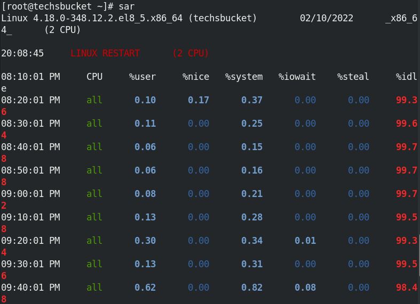The width and height of the screenshot is (420, 304).
Task: Click %system value 0.31
Action: (252, 264)
